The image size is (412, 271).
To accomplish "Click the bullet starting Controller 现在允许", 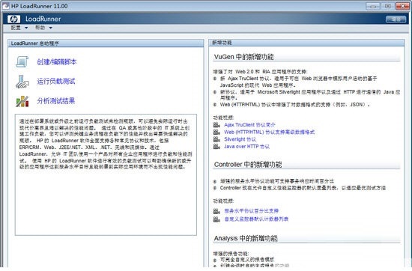I will (x=303, y=188).
